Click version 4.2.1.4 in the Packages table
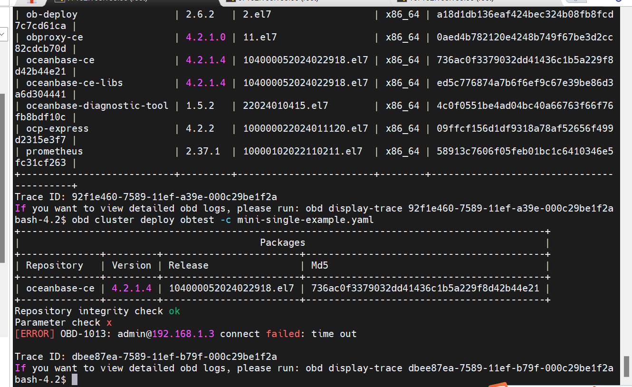This screenshot has width=632, height=387. tap(131, 288)
